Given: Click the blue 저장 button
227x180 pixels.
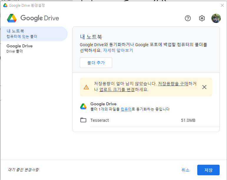Looking at the screenshot, I should (208, 170).
